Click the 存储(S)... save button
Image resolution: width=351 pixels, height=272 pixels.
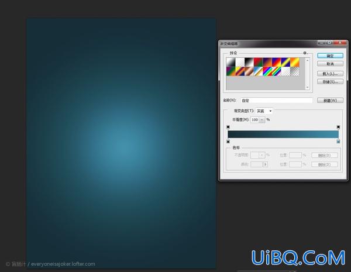tap(330, 82)
